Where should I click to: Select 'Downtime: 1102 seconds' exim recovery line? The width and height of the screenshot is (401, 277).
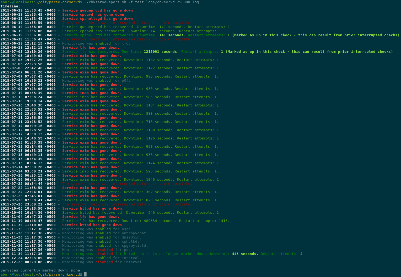pyautogui.click(x=142, y=60)
